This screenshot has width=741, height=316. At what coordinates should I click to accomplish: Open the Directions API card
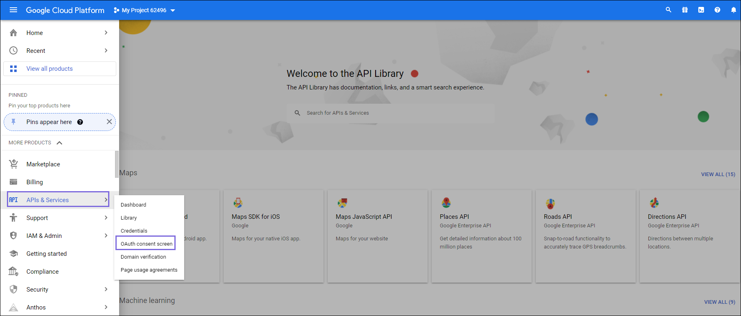coord(690,236)
